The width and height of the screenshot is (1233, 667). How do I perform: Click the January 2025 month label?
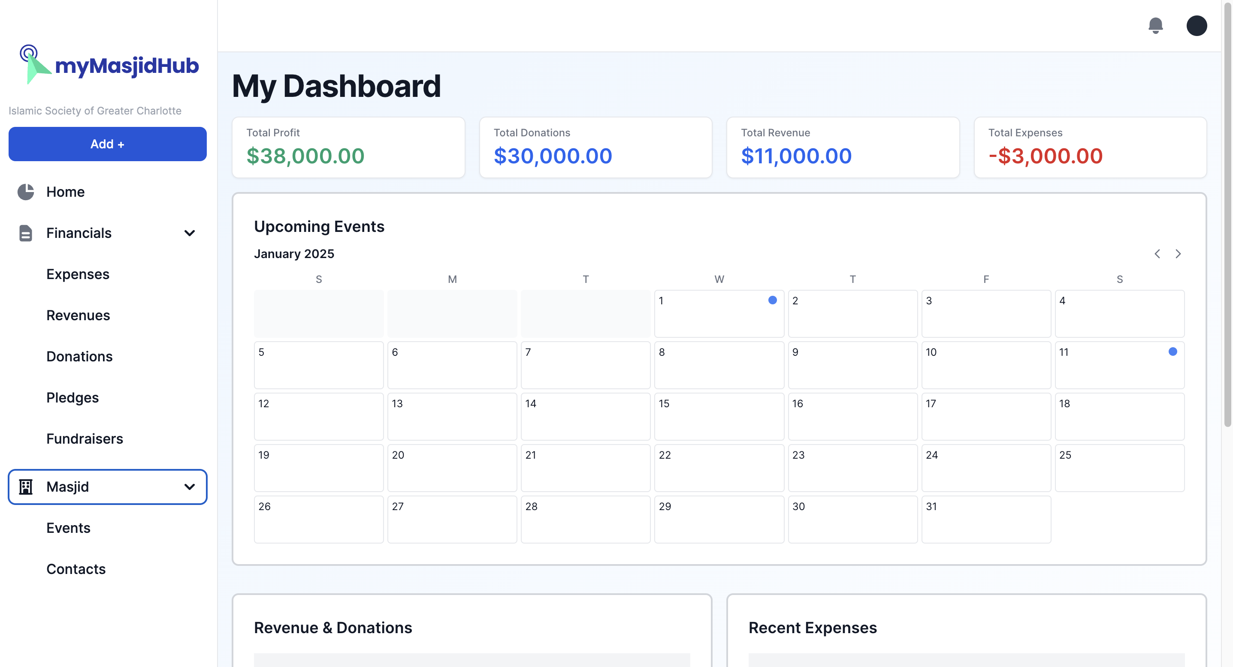[294, 254]
